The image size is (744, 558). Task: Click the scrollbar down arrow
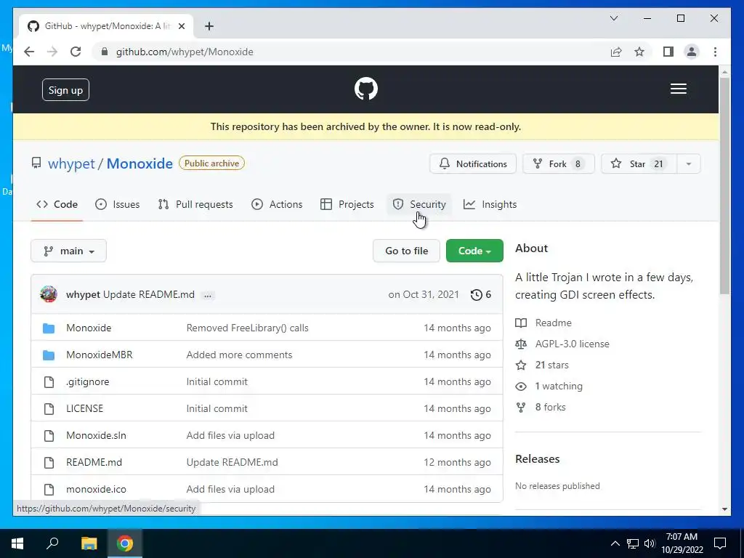click(724, 509)
